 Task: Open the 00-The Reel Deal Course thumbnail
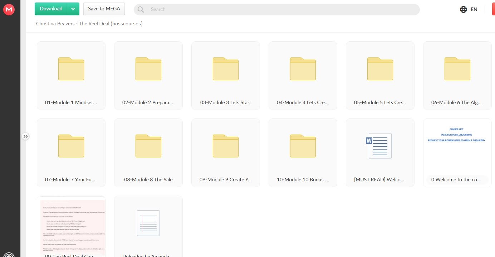[x=71, y=226]
